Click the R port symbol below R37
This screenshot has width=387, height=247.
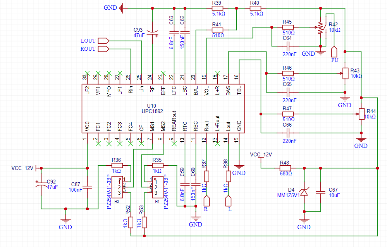[206, 201]
